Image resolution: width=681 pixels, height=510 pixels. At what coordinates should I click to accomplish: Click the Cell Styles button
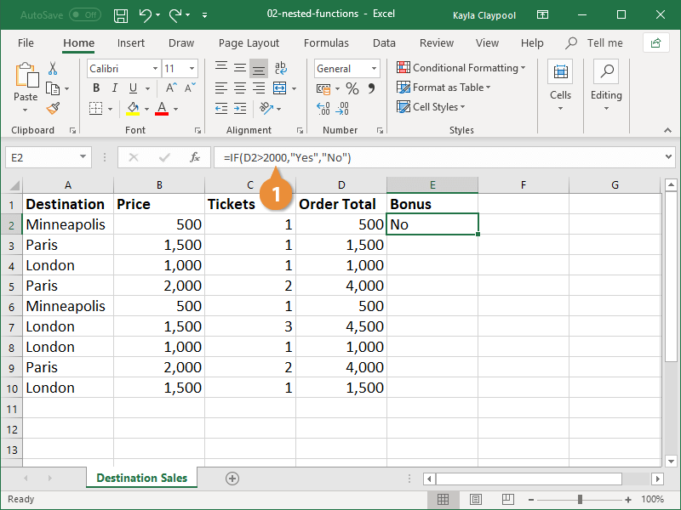coord(435,106)
